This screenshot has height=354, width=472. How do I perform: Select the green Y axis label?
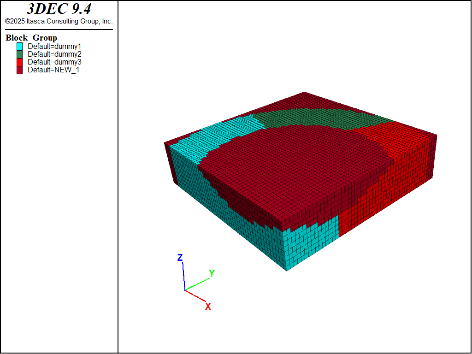pyautogui.click(x=212, y=273)
